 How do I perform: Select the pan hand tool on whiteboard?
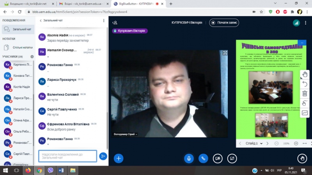305,74
